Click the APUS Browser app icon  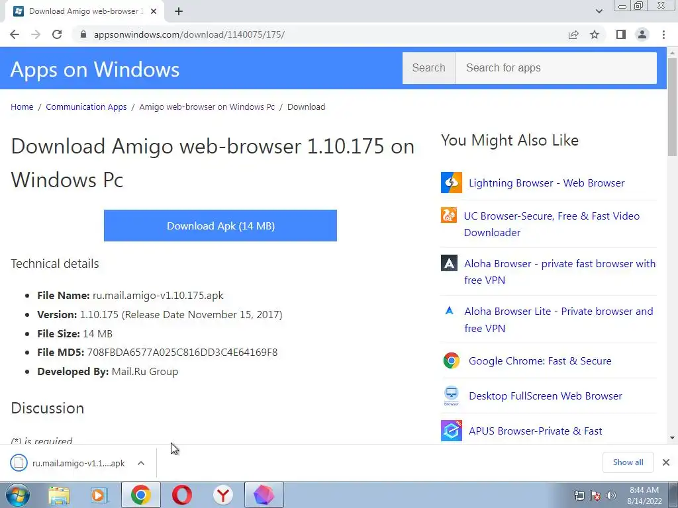pyautogui.click(x=452, y=431)
